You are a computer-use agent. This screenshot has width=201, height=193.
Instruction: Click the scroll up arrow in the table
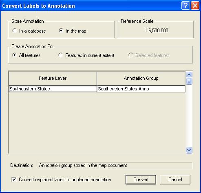[x=189, y=75]
